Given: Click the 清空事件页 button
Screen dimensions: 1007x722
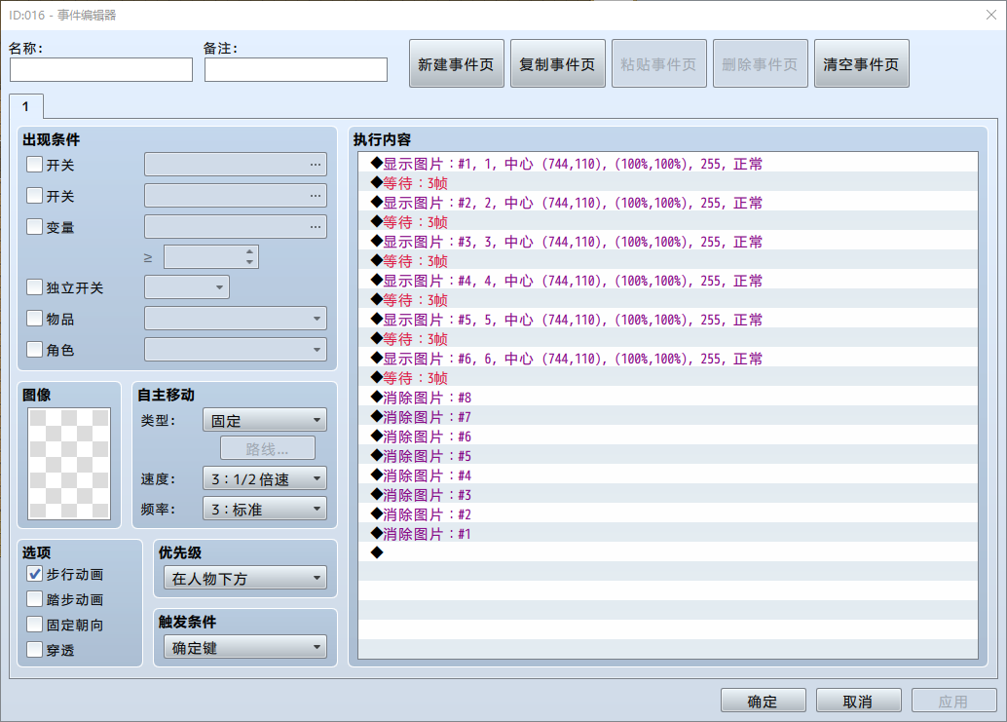Looking at the screenshot, I should click(861, 63).
